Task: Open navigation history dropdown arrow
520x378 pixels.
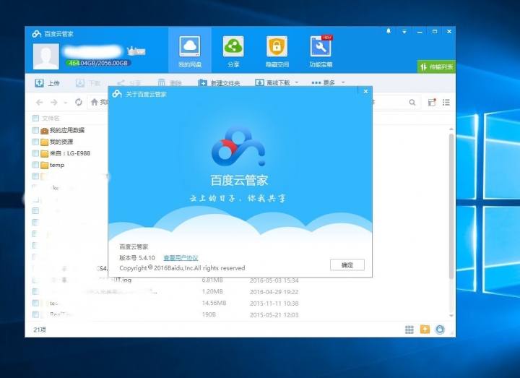Action: 65,103
